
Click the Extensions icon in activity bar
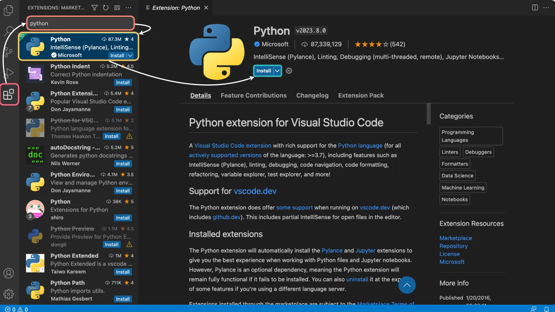pos(9,94)
